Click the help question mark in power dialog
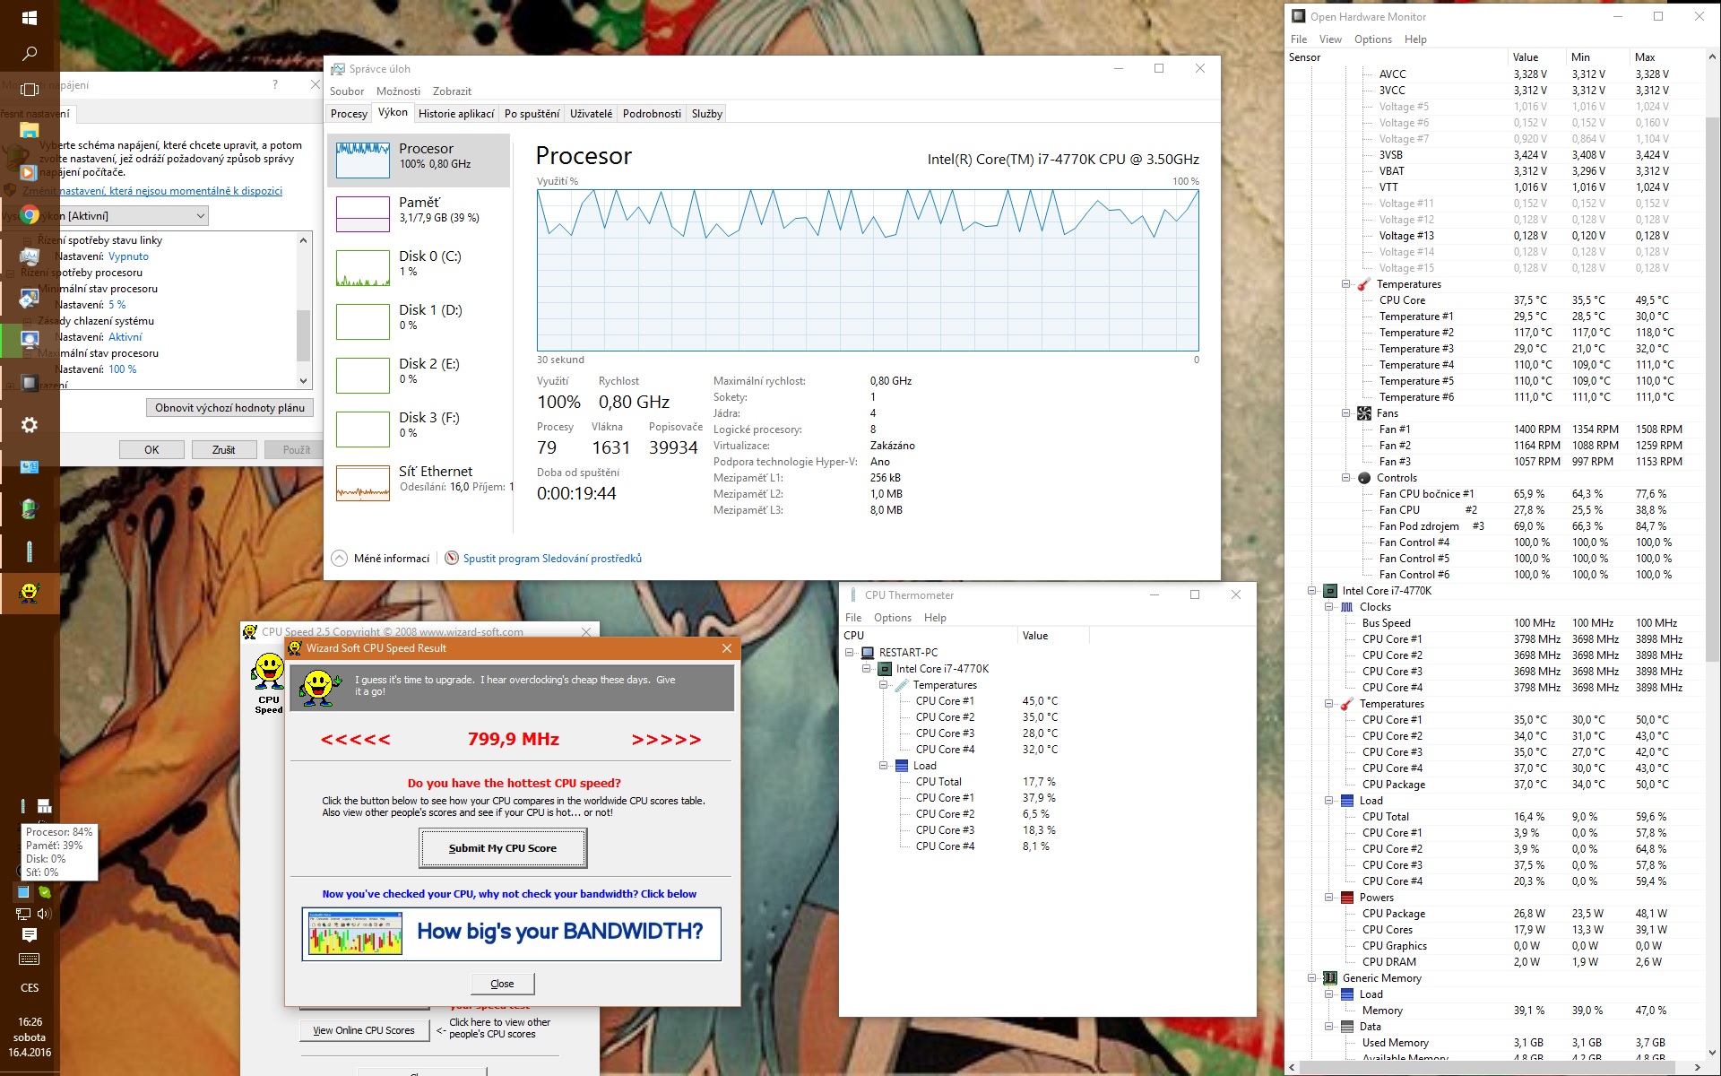1721x1076 pixels. [275, 84]
